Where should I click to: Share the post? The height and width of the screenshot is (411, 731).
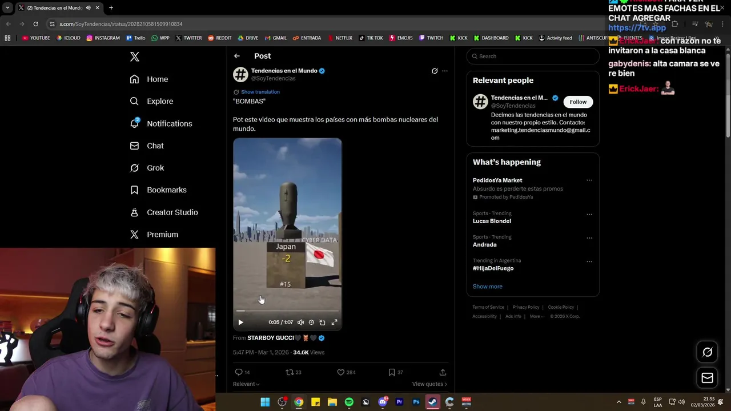[x=443, y=372]
